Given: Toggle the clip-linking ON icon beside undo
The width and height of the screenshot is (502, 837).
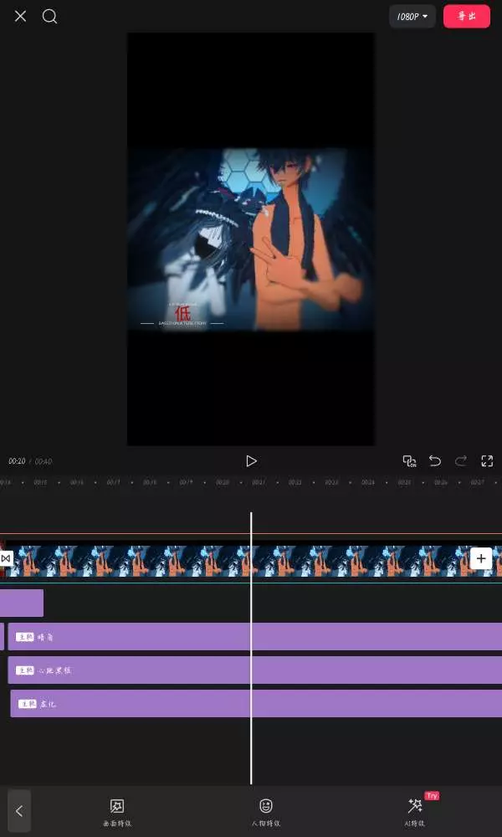Looking at the screenshot, I should tap(409, 461).
